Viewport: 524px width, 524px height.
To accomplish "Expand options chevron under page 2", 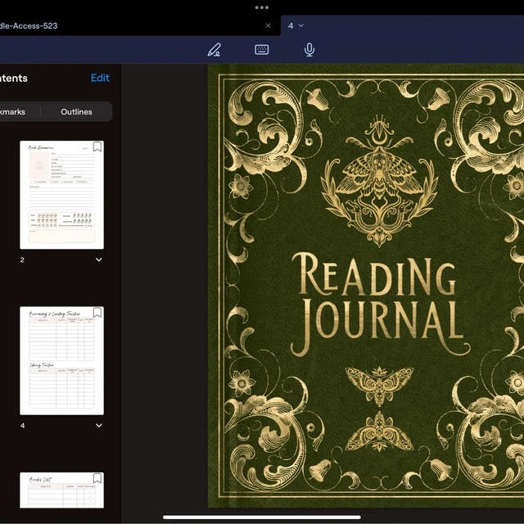I will 98,260.
